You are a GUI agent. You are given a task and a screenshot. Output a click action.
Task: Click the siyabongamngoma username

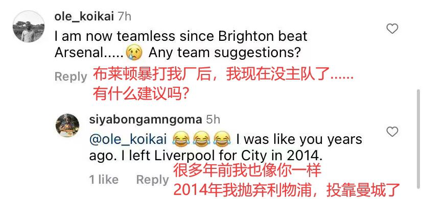(146, 119)
